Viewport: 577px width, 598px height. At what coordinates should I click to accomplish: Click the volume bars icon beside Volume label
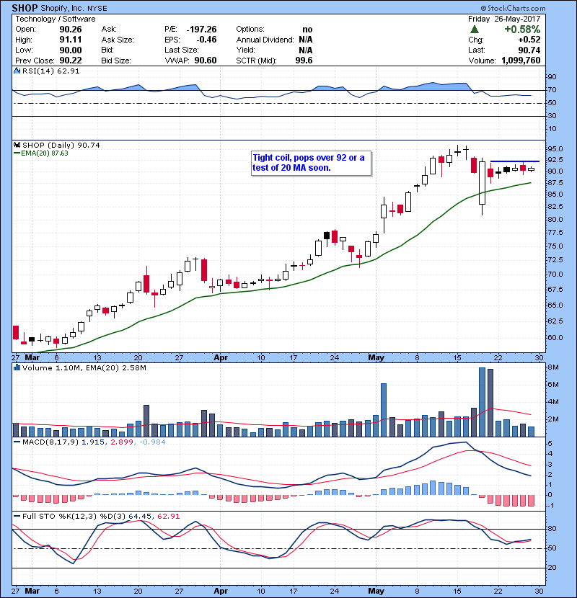(x=17, y=367)
